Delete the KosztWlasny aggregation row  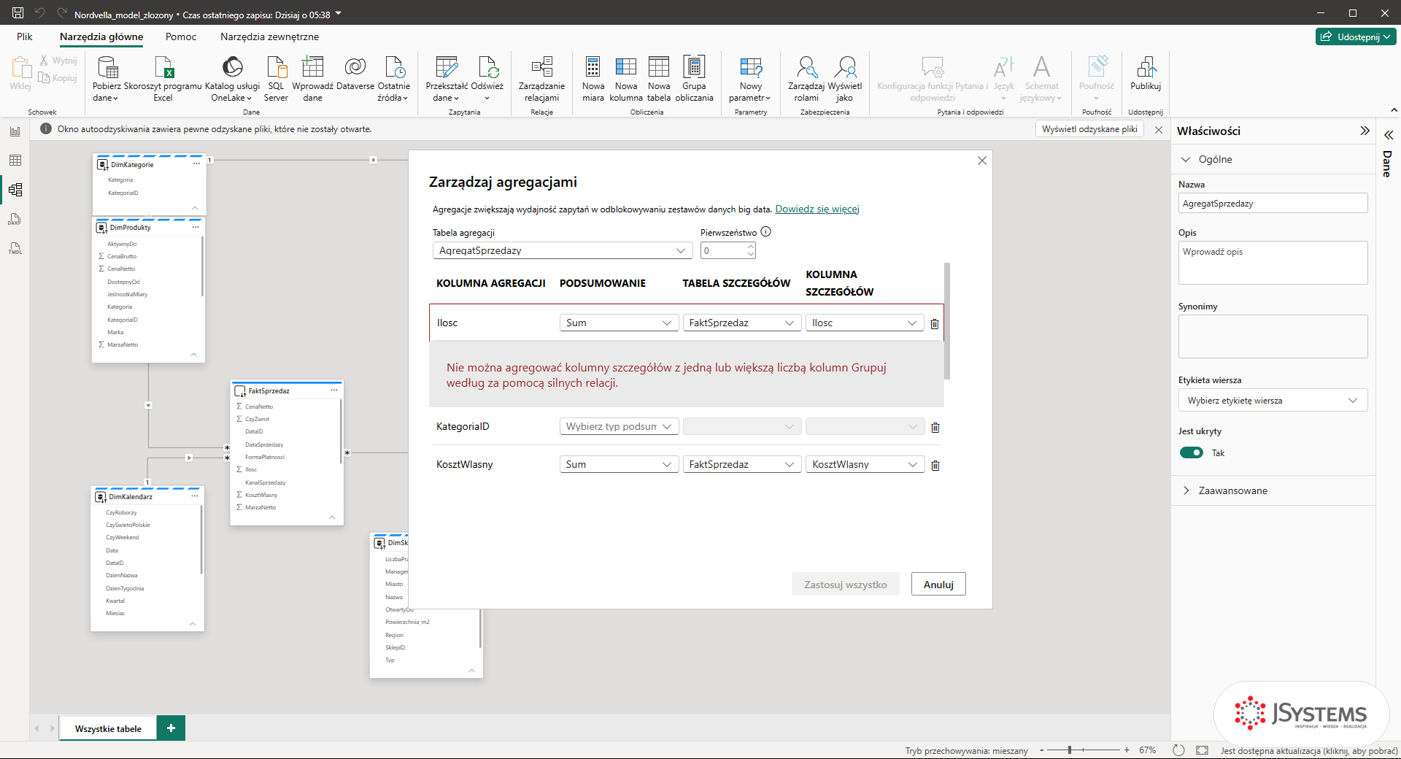tap(935, 465)
